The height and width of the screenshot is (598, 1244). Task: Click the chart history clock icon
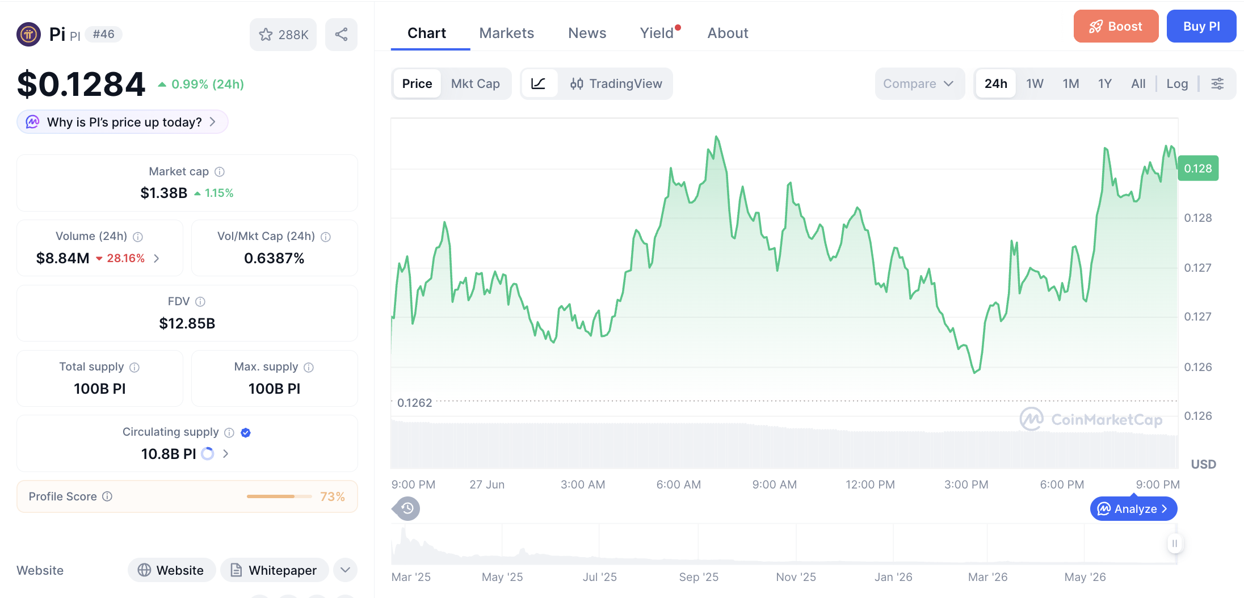(406, 508)
